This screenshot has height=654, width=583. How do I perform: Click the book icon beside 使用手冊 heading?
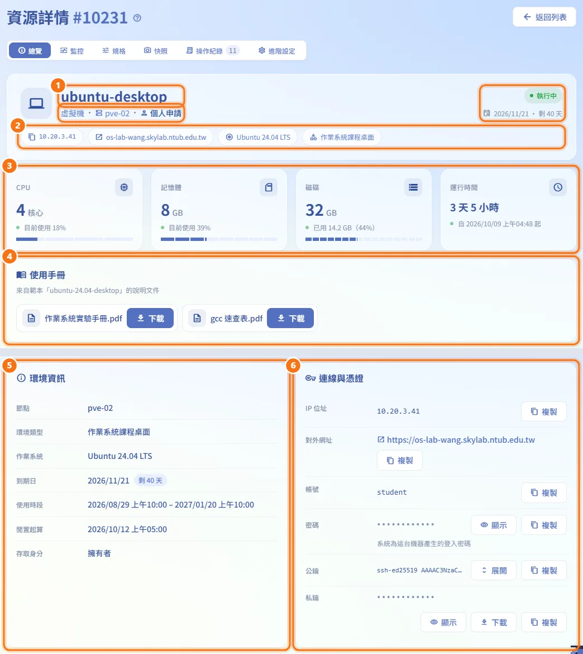(x=21, y=275)
